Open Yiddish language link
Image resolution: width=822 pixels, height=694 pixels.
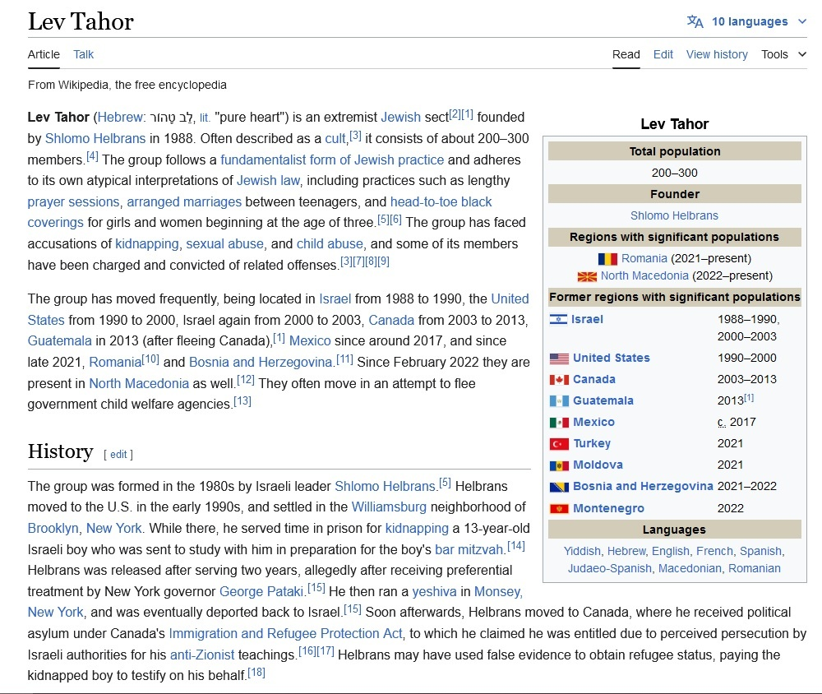582,551
